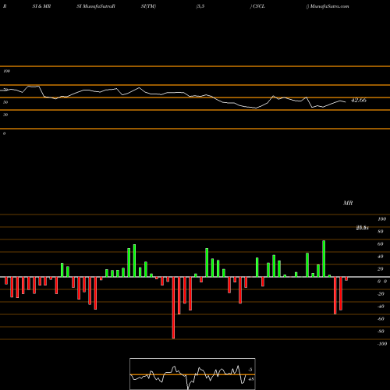
Task: Click the 42.66 RSI value label
Action: click(x=359, y=100)
